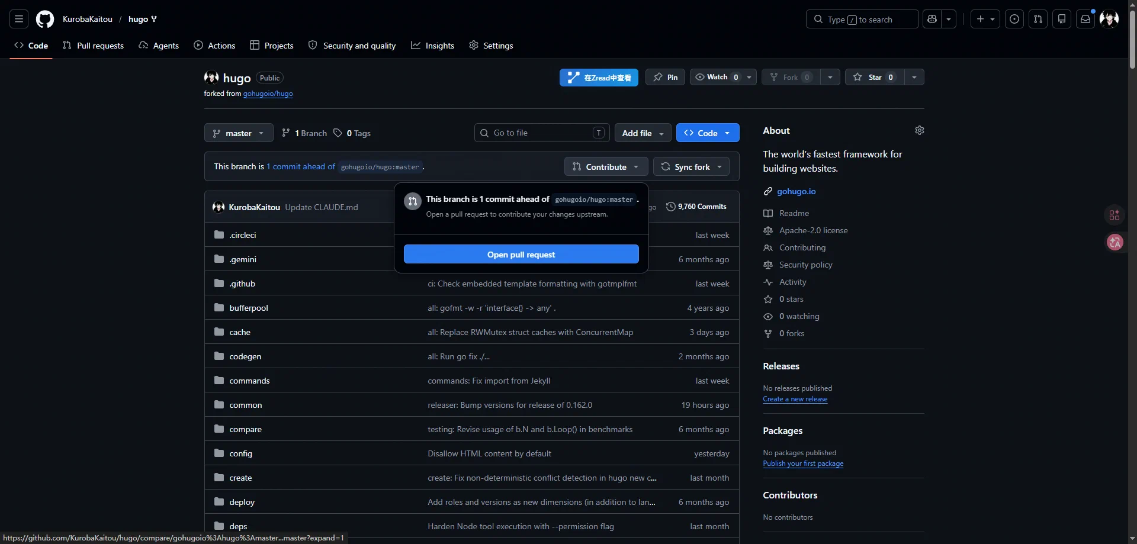This screenshot has height=544, width=1137.
Task: Open the Copilot options dropdown arrow
Action: (949, 19)
